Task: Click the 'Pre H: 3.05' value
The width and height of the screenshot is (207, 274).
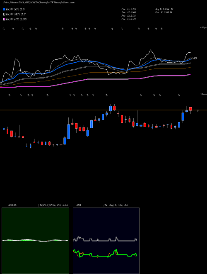Action: tap(129, 12)
